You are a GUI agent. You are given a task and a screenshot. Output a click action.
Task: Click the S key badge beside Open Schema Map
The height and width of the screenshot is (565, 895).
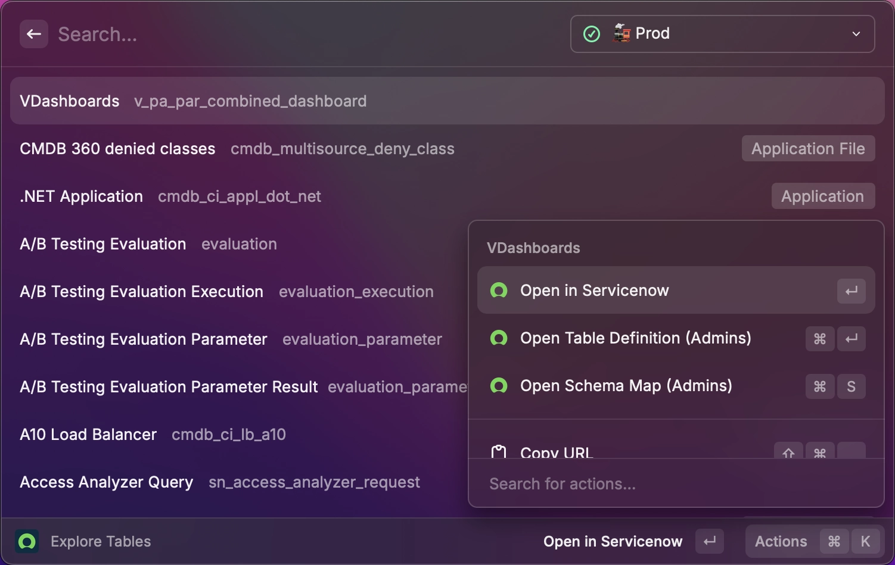(x=851, y=386)
